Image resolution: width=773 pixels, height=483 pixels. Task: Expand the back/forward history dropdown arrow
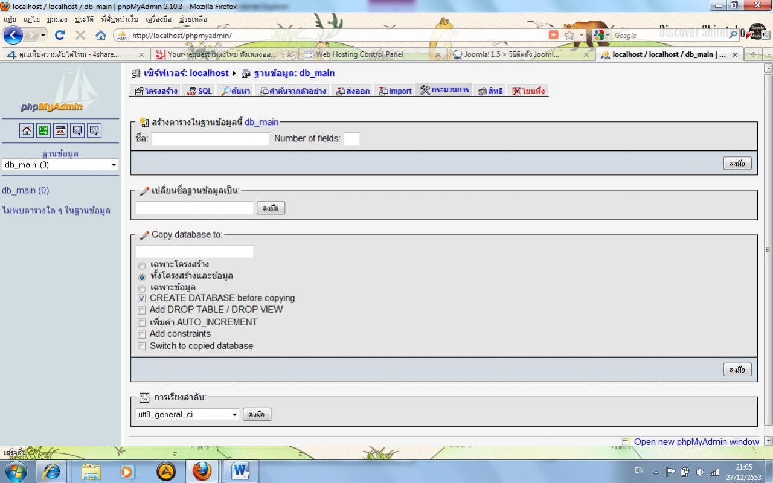(43, 36)
